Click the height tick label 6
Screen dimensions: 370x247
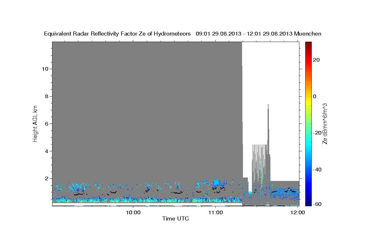47,124
